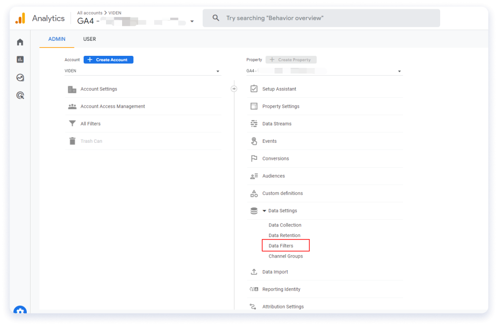
Task: Click the Admin gear at the sidebar bottom
Action: tap(20, 311)
